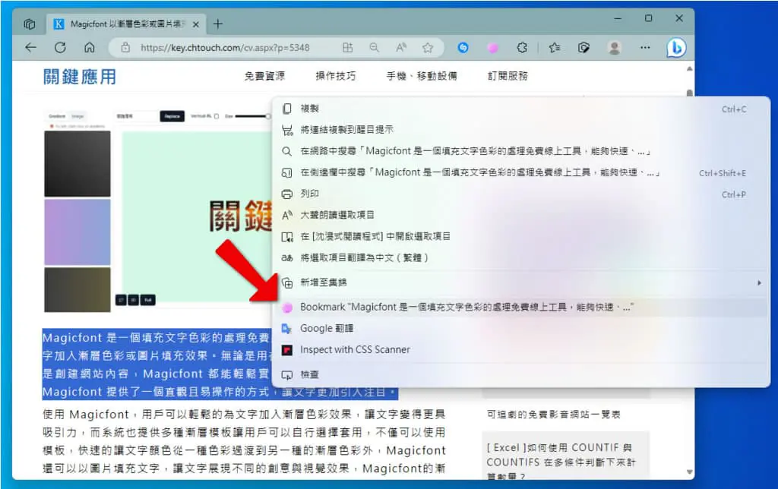Viewport: 778px width, 489px height.
Task: Go to the browser home icon
Action: coord(90,48)
